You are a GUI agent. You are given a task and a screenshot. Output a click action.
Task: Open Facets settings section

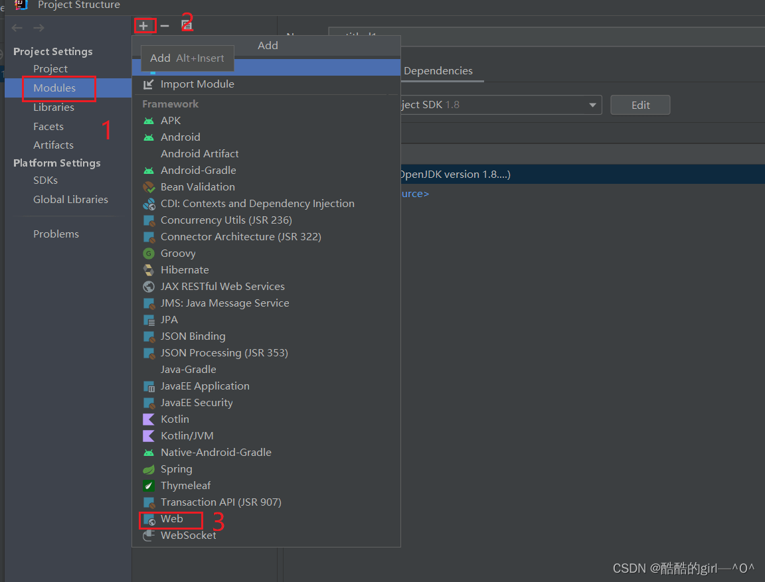[48, 127]
